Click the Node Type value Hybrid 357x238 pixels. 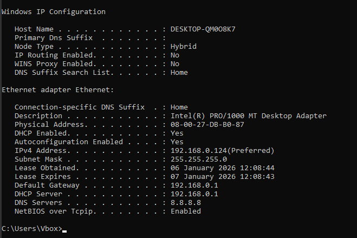tap(183, 46)
